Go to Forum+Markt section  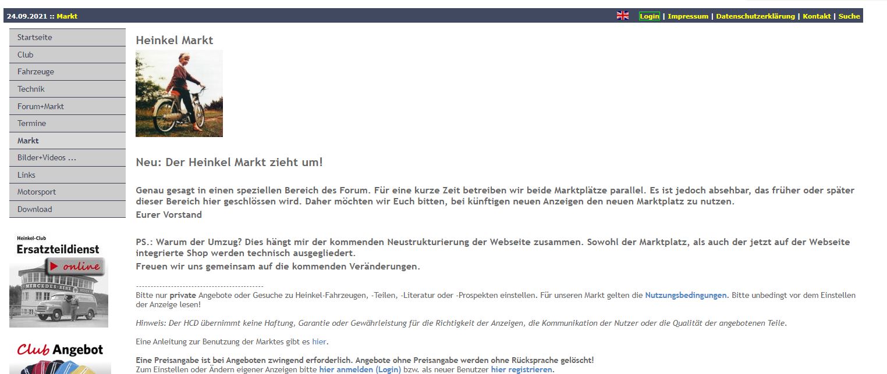coord(67,106)
